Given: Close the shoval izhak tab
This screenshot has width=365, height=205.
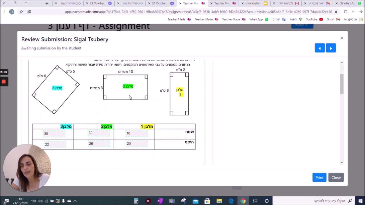Looking at the screenshot, I should pyautogui.click(x=243, y=3).
